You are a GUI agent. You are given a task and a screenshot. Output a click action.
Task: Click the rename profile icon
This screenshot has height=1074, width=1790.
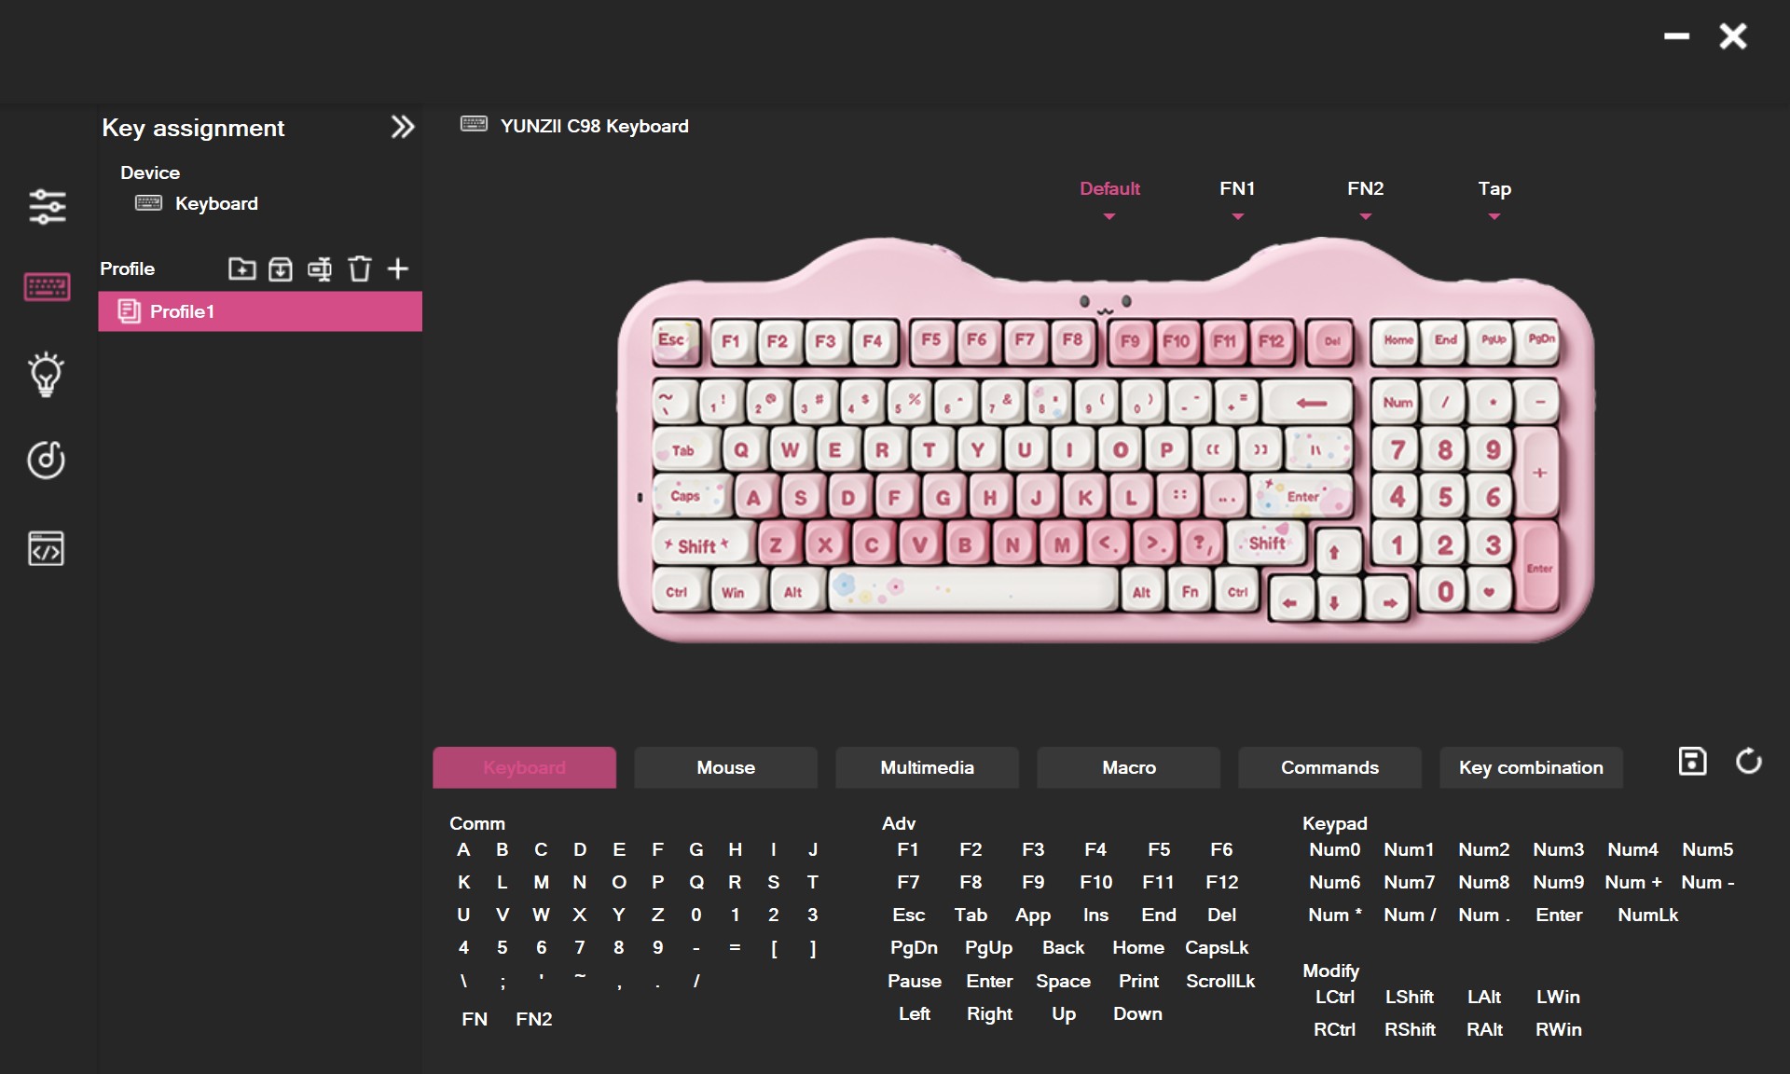pyautogui.click(x=320, y=268)
